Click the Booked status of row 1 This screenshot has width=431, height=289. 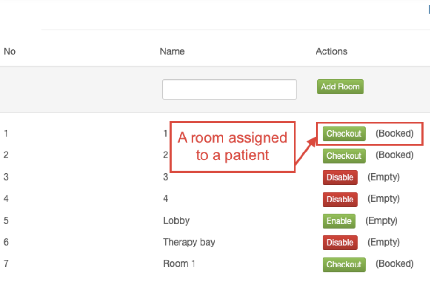click(x=395, y=133)
